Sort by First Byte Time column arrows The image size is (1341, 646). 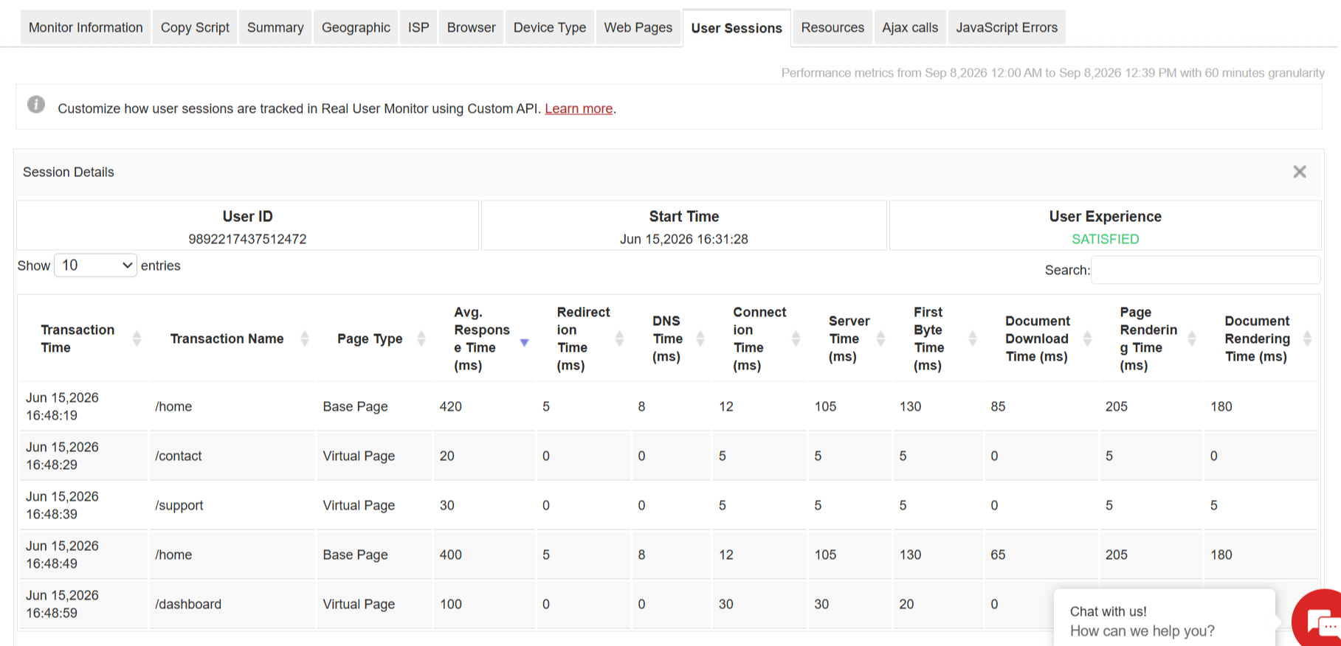972,338
